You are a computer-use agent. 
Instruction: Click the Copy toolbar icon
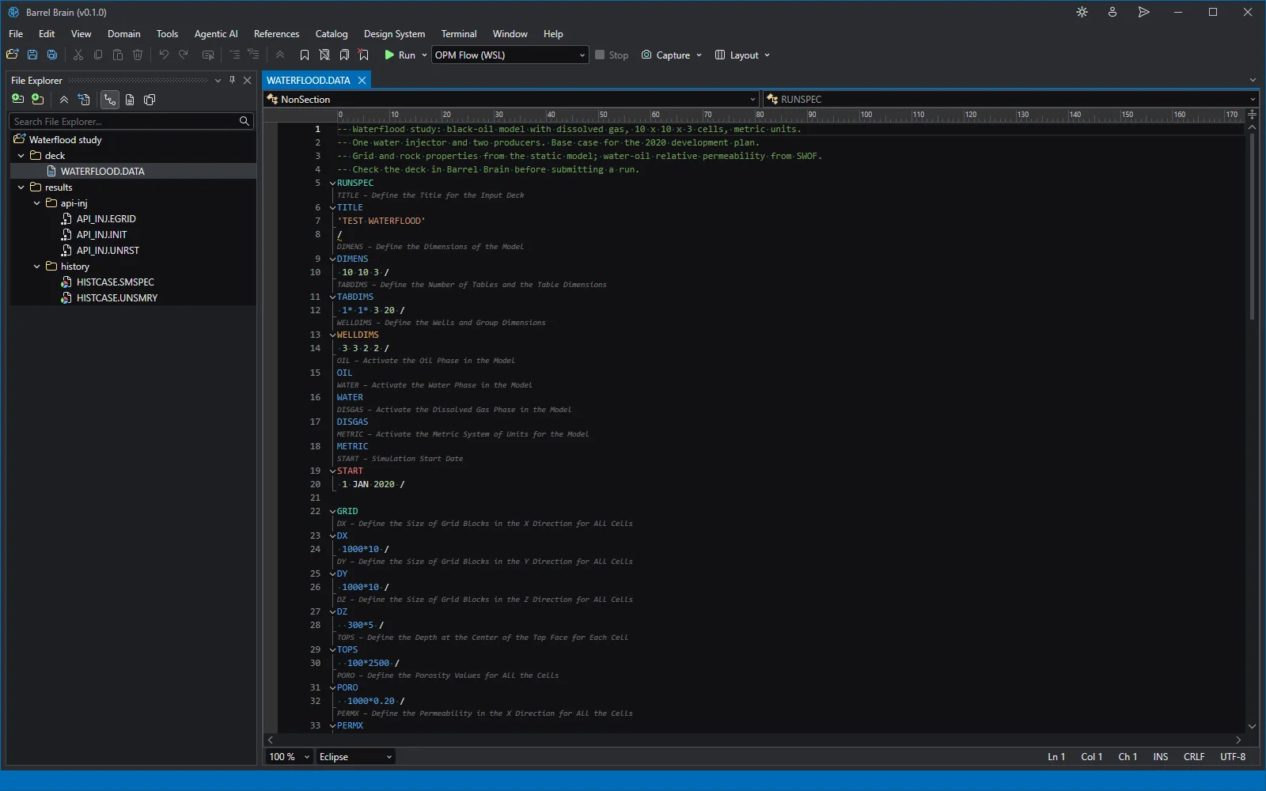[98, 55]
